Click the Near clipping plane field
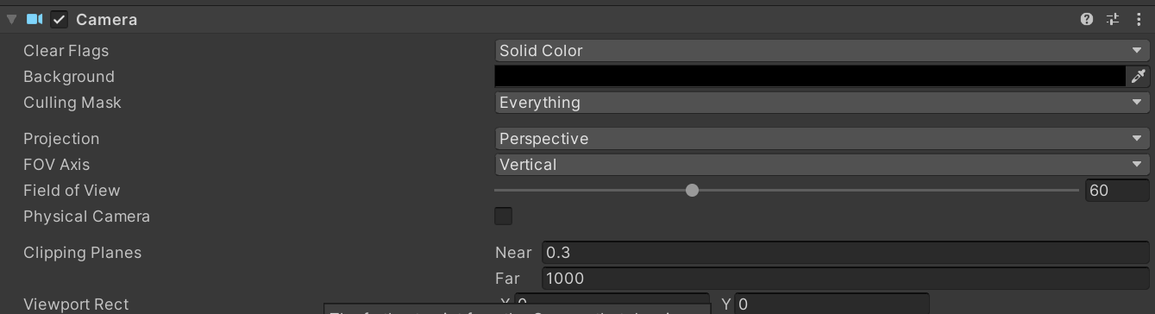 tap(845, 253)
